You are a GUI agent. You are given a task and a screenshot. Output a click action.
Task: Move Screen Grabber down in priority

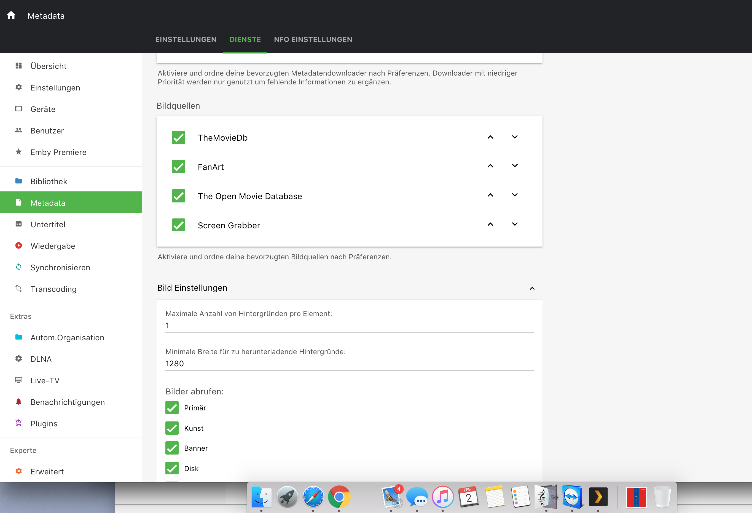tap(515, 224)
